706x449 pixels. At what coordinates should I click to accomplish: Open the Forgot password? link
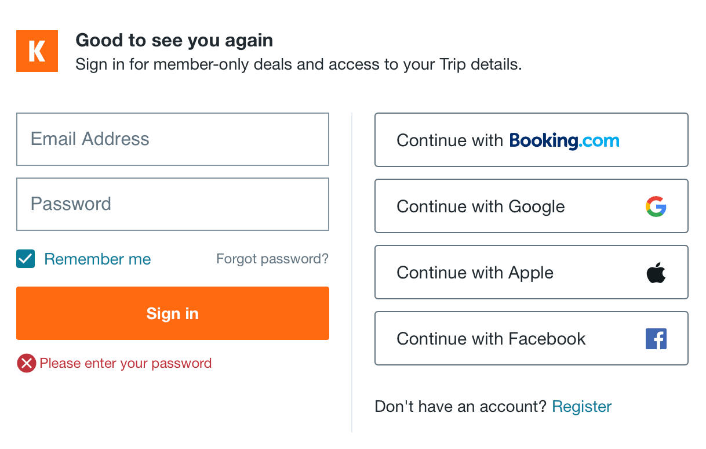[x=272, y=259]
